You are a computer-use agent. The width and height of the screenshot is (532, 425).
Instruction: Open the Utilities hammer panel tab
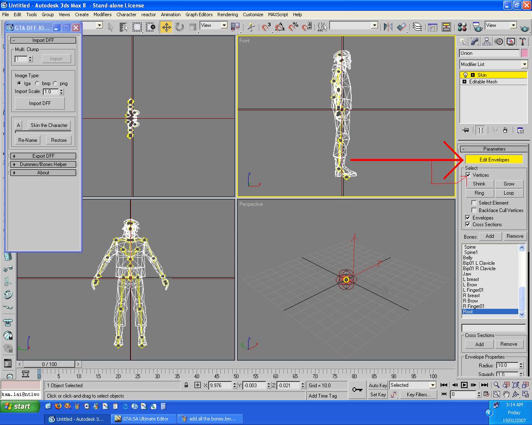[x=522, y=42]
